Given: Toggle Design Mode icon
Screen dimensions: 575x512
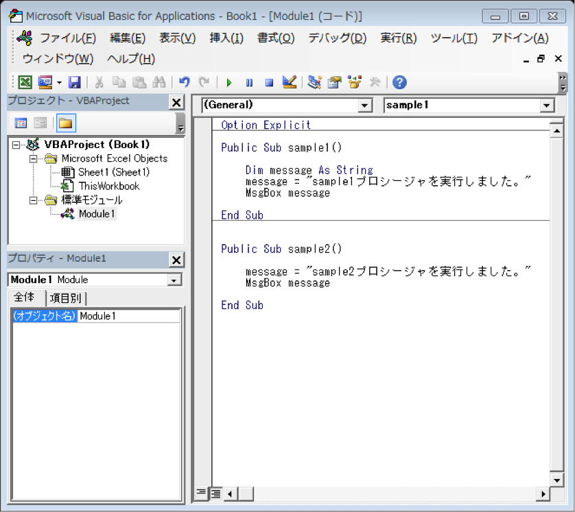Looking at the screenshot, I should (290, 82).
